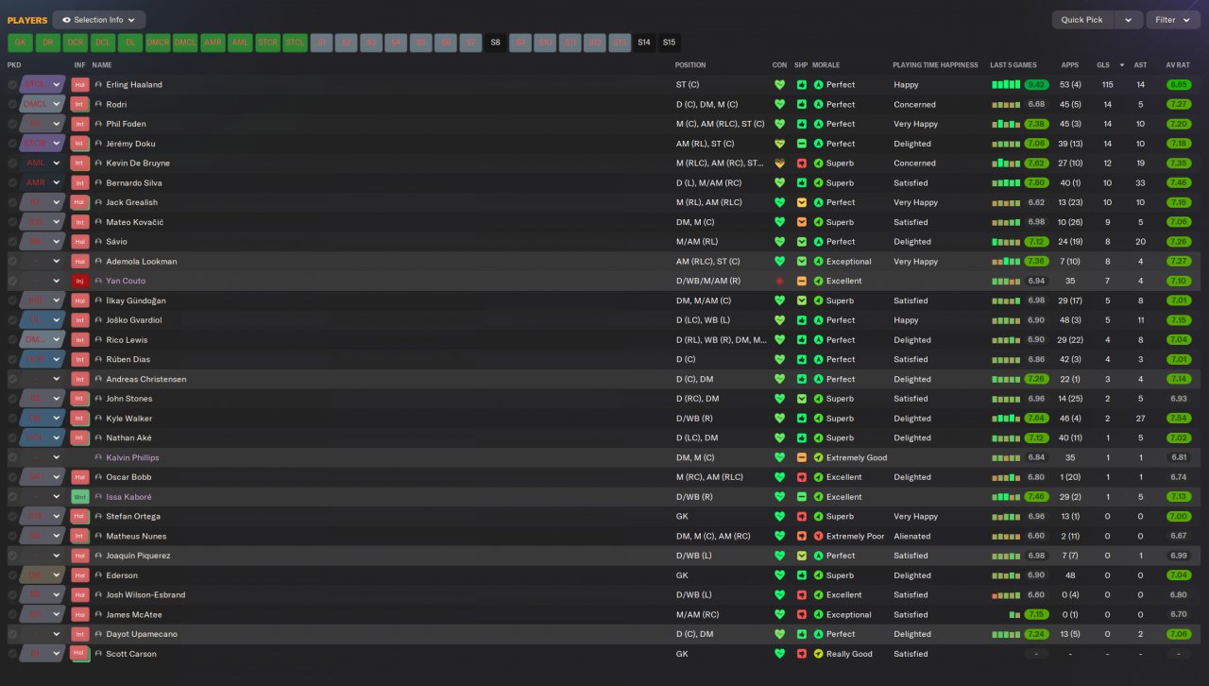The width and height of the screenshot is (1209, 686).
Task: Click Ademola Lookman's morale icon
Action: pos(819,262)
